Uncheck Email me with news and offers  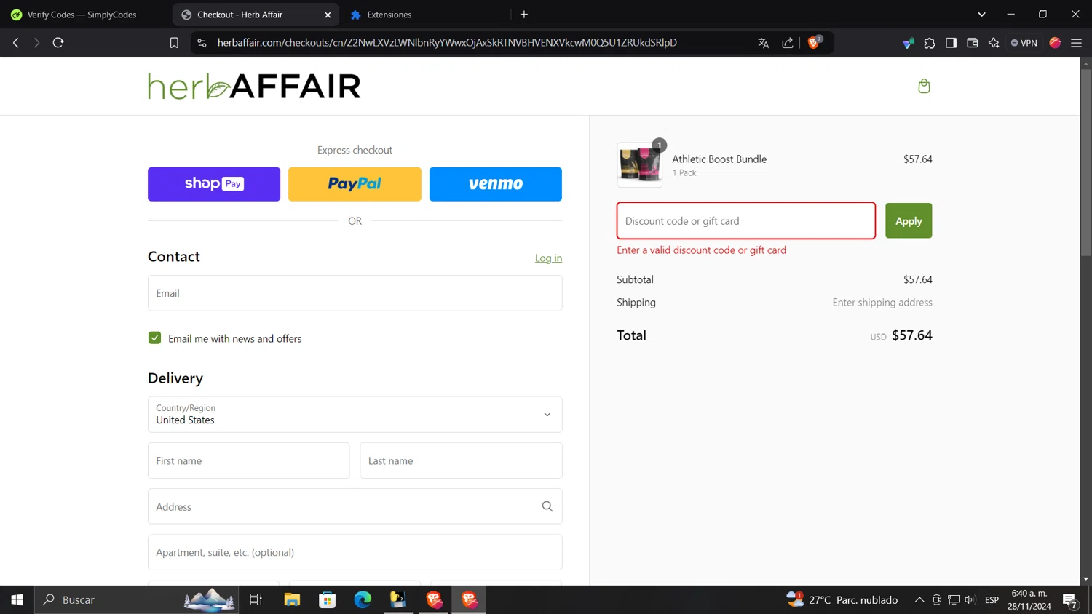click(x=154, y=338)
